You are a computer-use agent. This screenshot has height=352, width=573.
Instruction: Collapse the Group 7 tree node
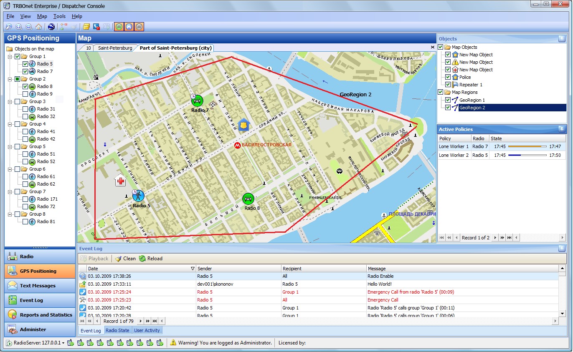10,192
